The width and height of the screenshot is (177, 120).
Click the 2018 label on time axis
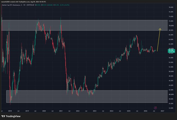click(x=10, y=111)
